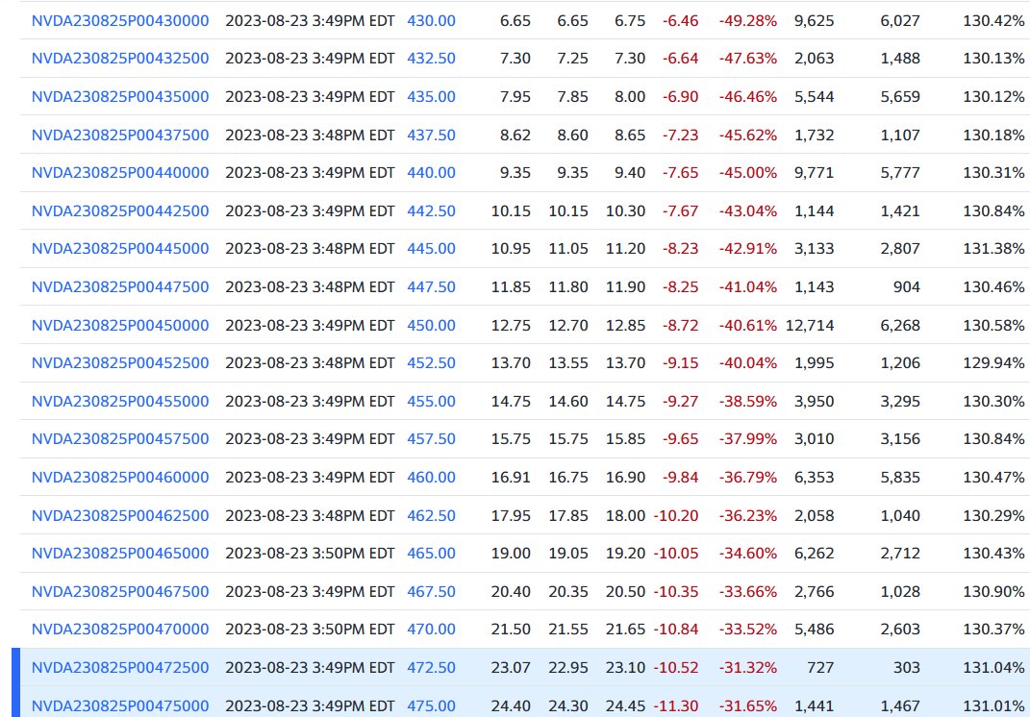Click the 452.50 strike link
The width and height of the screenshot is (1030, 717).
pos(431,363)
